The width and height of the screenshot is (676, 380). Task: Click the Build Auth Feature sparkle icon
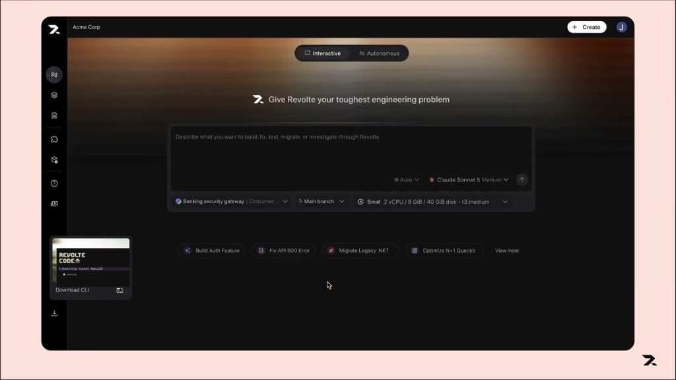pyautogui.click(x=187, y=250)
